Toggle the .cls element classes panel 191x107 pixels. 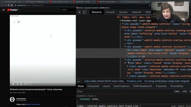coord(184,91)
